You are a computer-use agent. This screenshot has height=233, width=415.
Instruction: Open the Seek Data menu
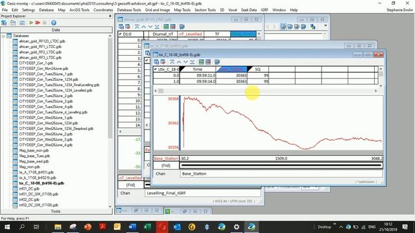(x=249, y=10)
